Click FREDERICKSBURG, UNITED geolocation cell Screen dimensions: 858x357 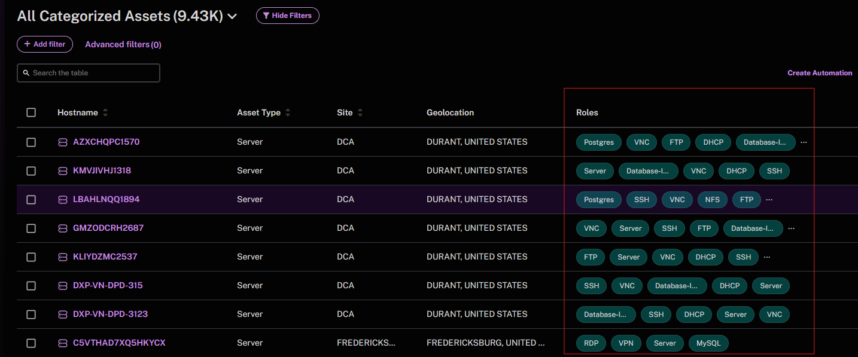(486, 343)
